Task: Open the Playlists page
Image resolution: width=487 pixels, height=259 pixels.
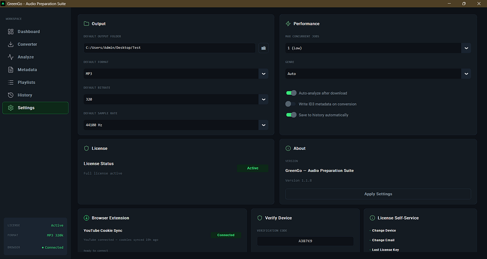Action: (x=35, y=82)
